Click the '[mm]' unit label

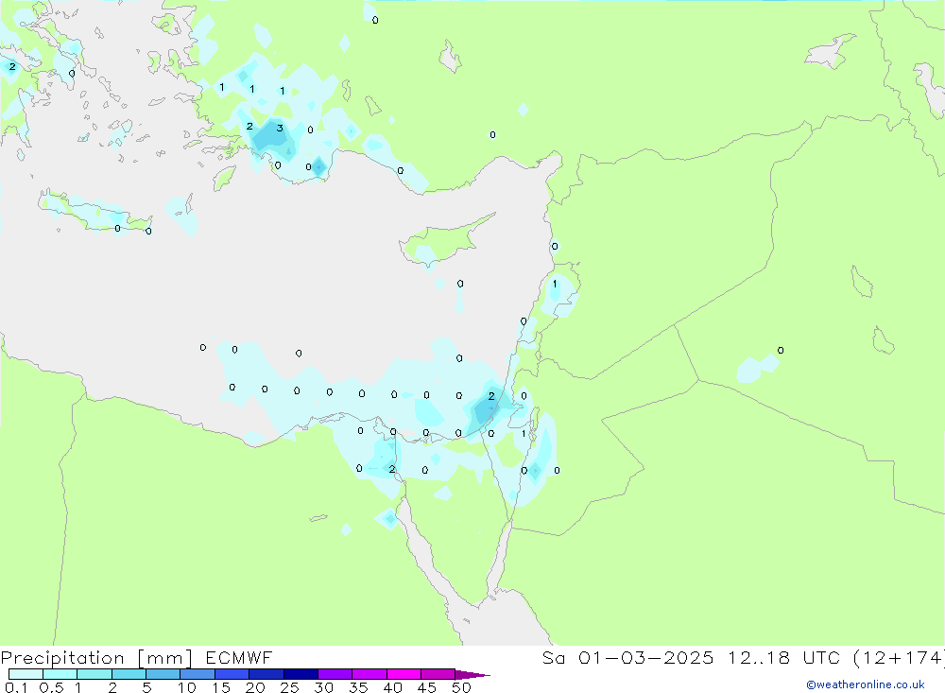(x=165, y=658)
